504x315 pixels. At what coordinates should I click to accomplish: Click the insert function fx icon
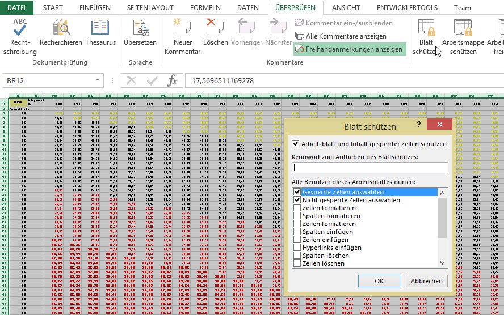coord(172,81)
